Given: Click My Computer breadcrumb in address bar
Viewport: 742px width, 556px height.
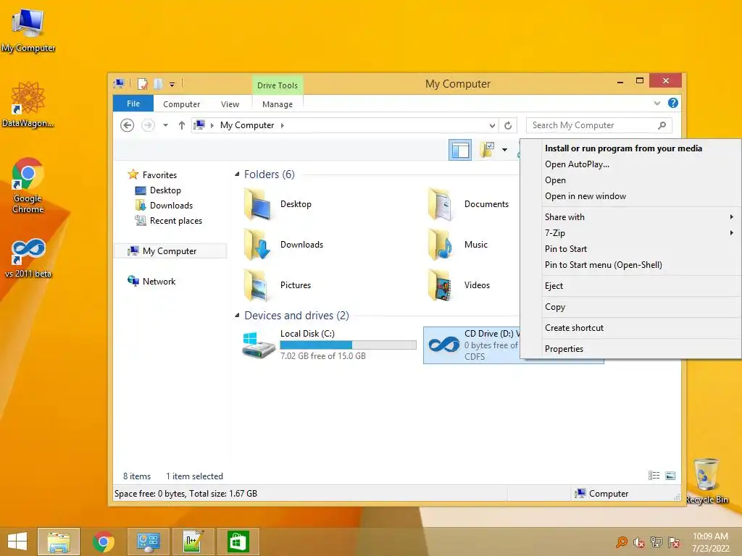Looking at the screenshot, I should (247, 125).
